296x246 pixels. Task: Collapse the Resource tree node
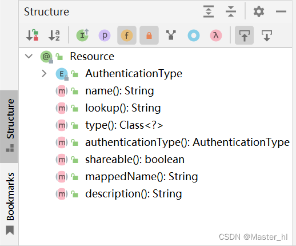[x=29, y=56]
